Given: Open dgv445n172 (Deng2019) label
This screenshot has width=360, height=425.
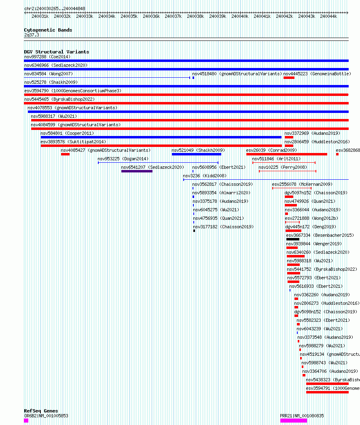Looking at the screenshot, I should (x=311, y=227).
